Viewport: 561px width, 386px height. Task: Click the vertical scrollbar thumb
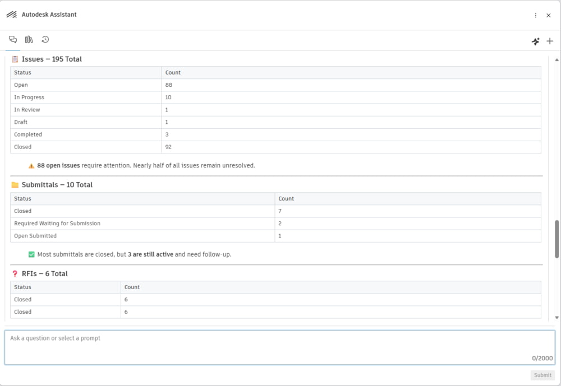(557, 239)
